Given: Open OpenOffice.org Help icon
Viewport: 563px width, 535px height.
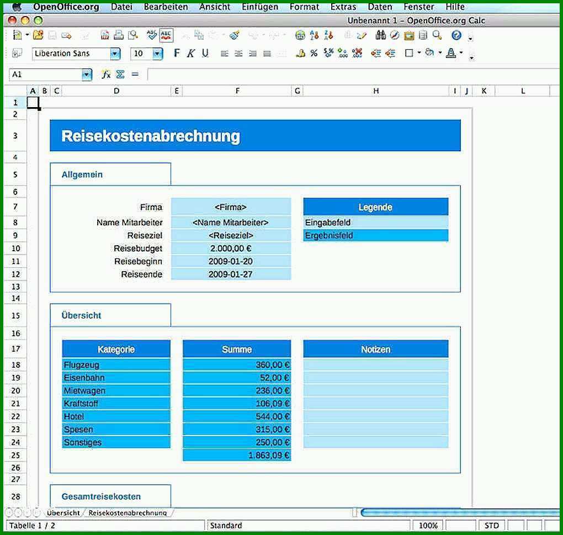Looking at the screenshot, I should [x=456, y=35].
